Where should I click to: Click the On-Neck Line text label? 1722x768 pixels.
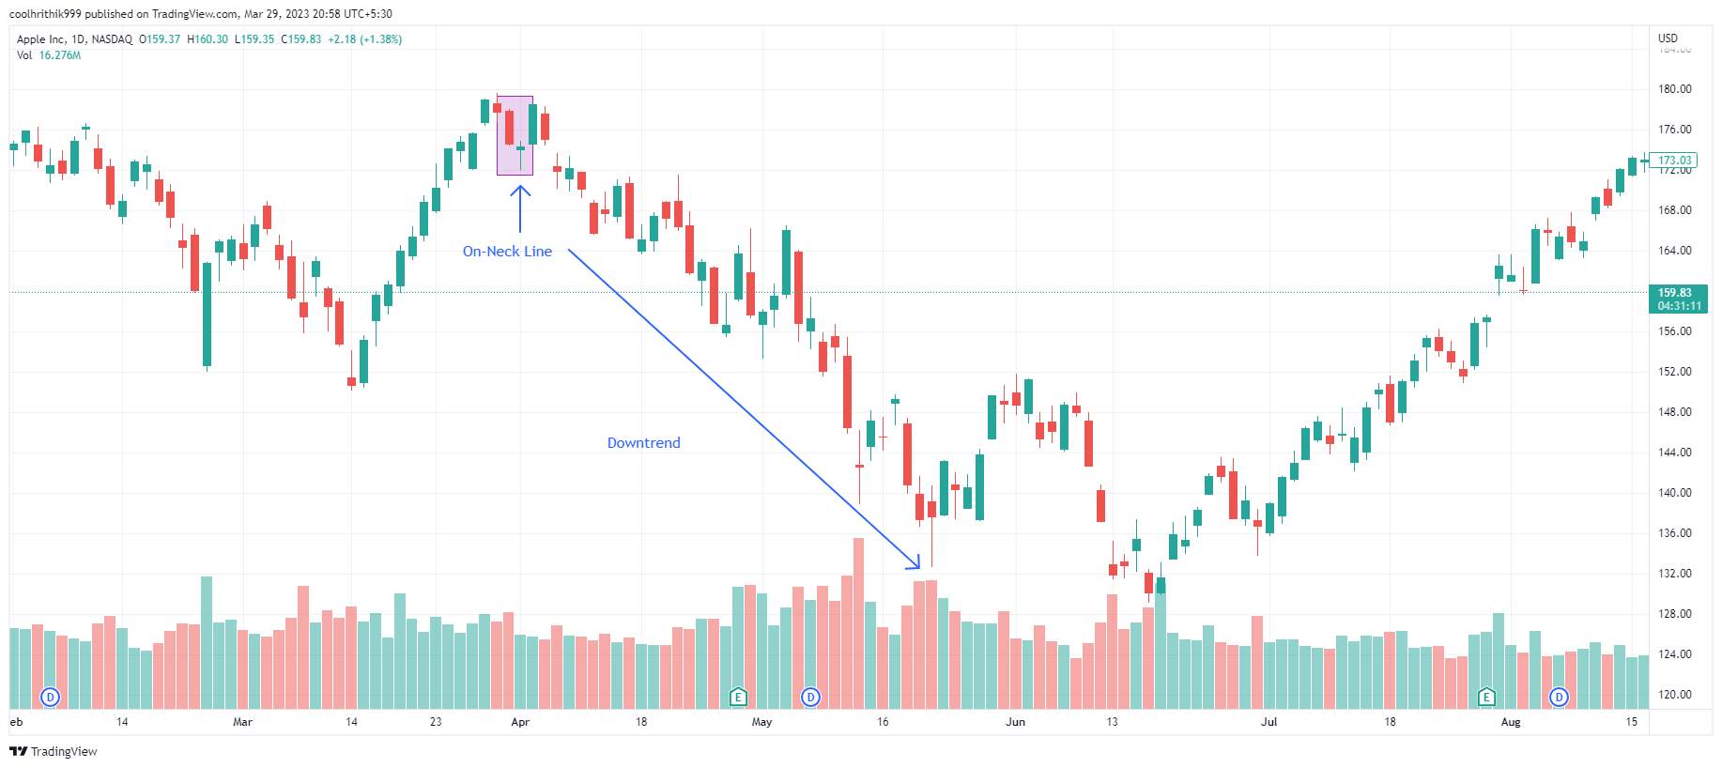507,252
